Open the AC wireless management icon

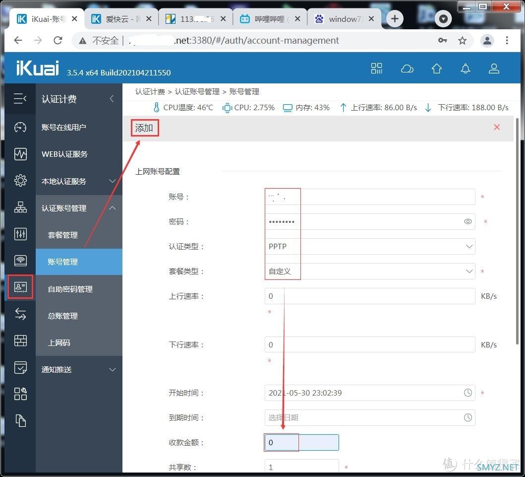(x=20, y=261)
